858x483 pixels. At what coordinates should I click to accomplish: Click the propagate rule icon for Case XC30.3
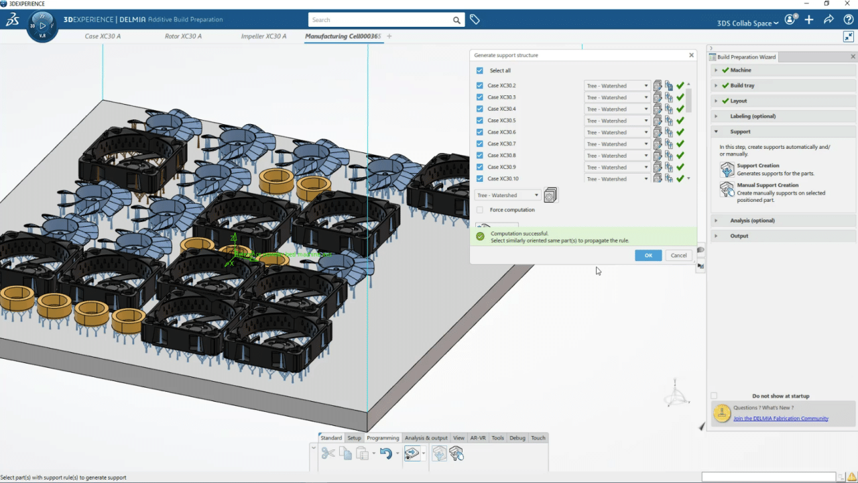point(669,97)
